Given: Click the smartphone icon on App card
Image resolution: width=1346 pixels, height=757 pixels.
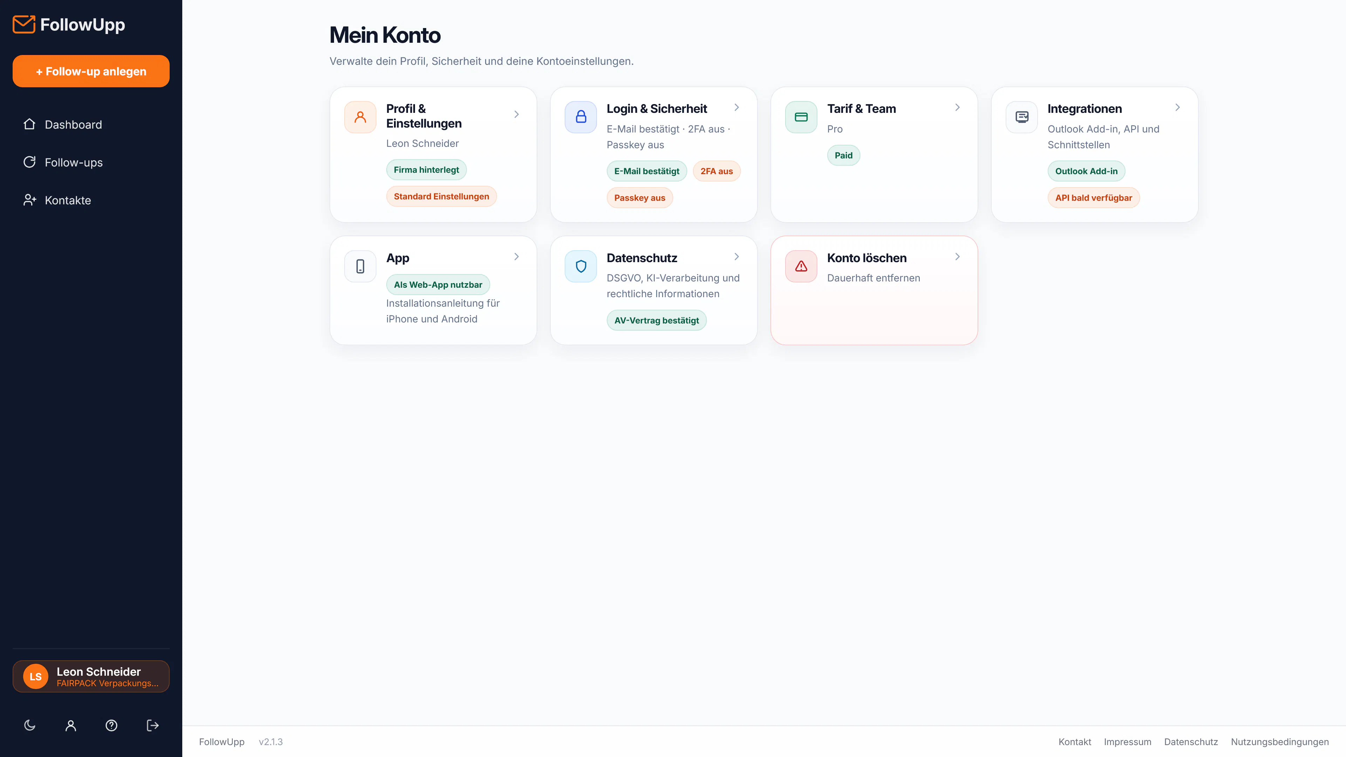Looking at the screenshot, I should [x=360, y=266].
